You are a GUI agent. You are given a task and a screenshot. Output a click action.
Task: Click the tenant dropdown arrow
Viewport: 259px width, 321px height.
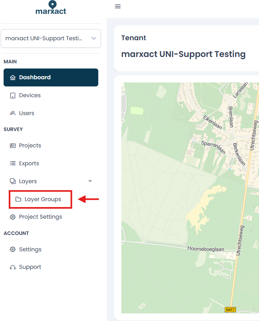coord(94,38)
